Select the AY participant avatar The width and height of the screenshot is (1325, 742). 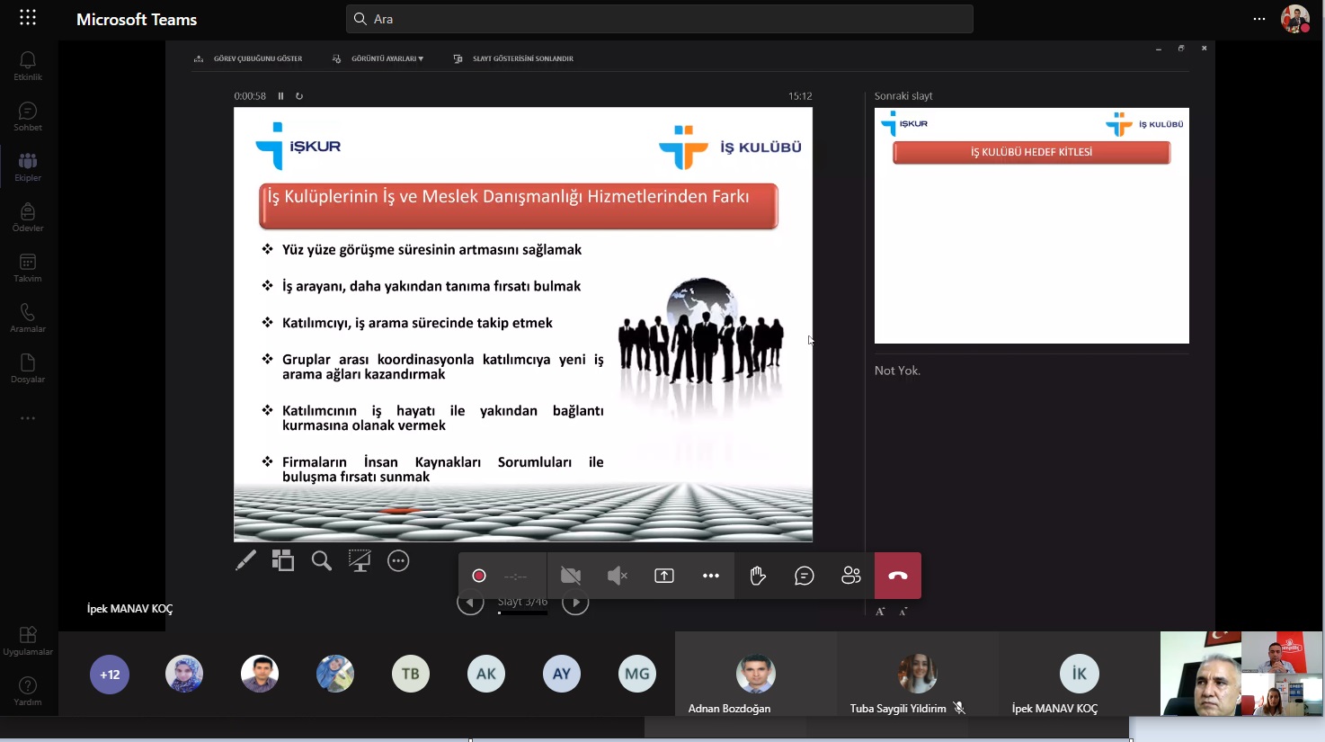pos(562,674)
